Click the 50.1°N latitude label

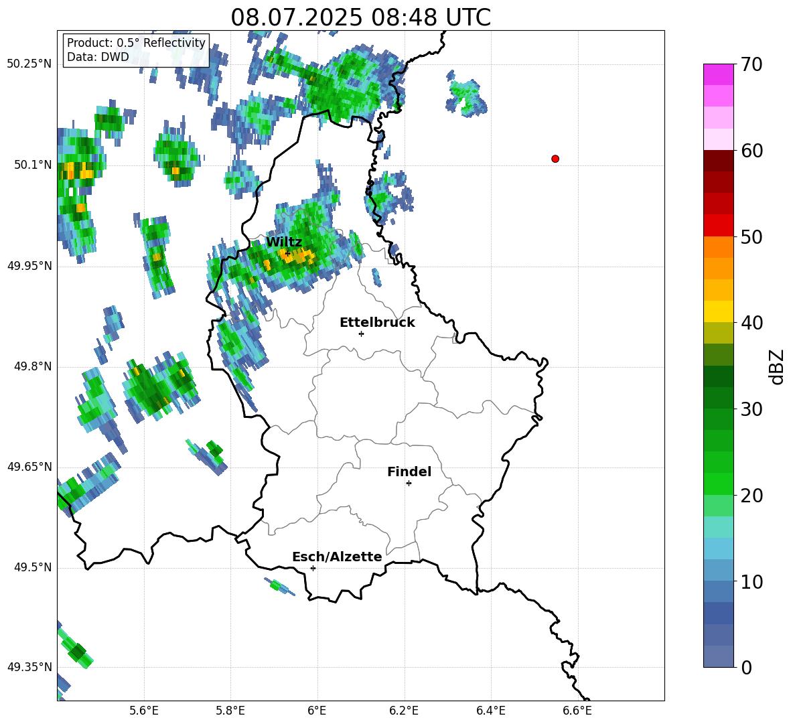[33, 165]
